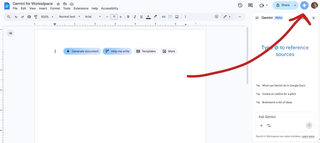This screenshot has height=143, width=320.
Task: Open the video call camera dropdown
Action: 263,5
